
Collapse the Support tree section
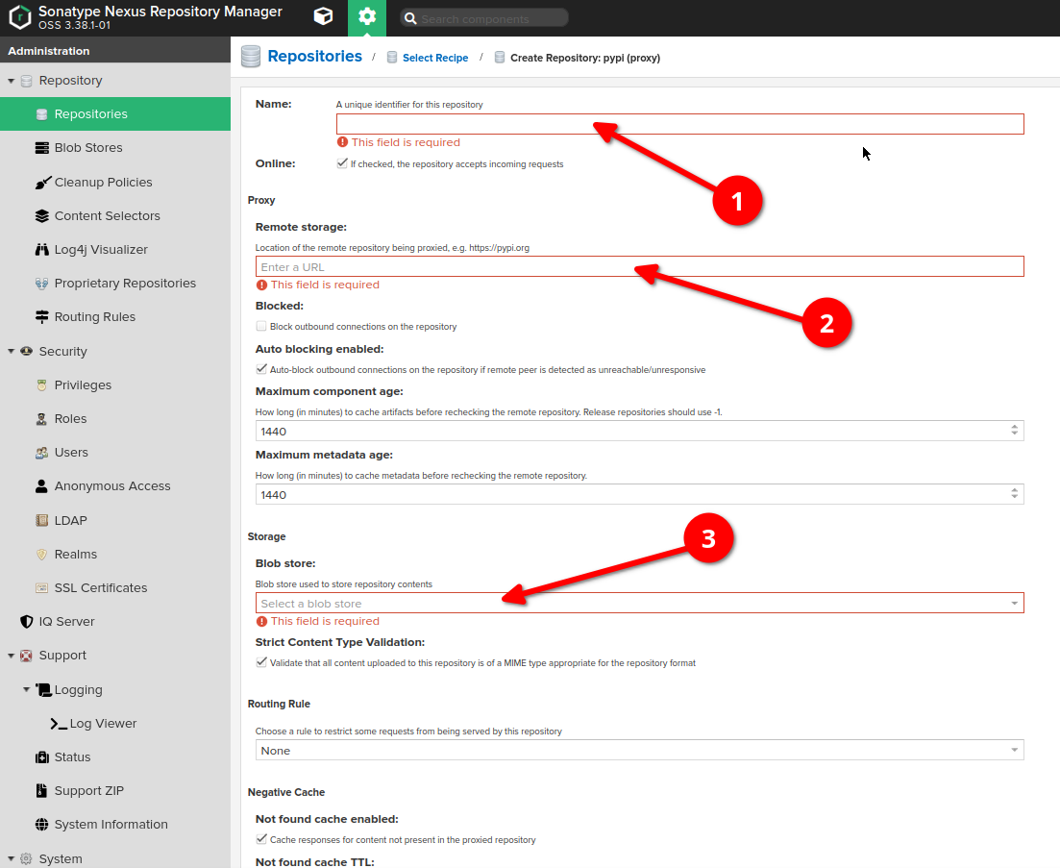[x=11, y=655]
